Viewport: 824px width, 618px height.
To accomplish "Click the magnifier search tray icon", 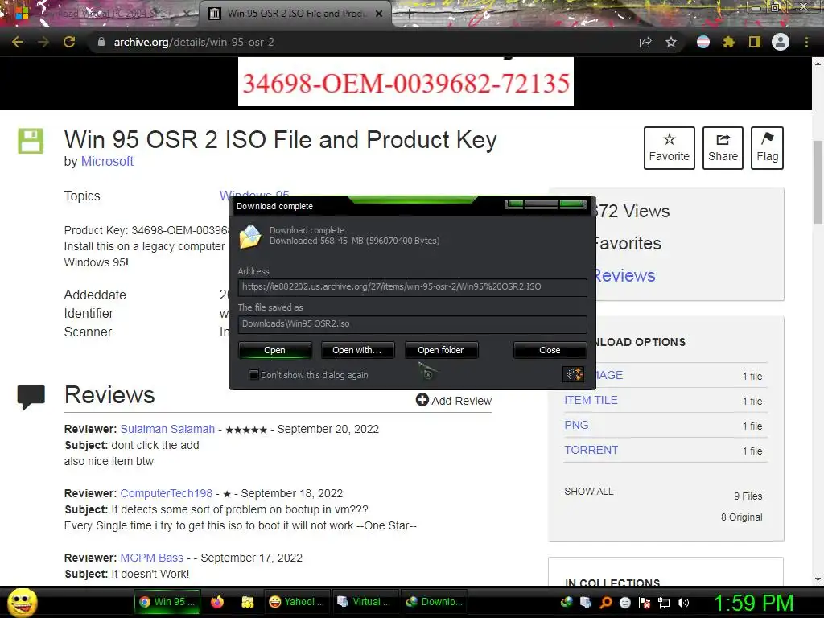I will [x=606, y=603].
